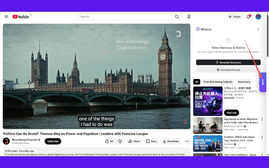Click the Monica logo icon
This screenshot has height=168, width=269.
198,29
